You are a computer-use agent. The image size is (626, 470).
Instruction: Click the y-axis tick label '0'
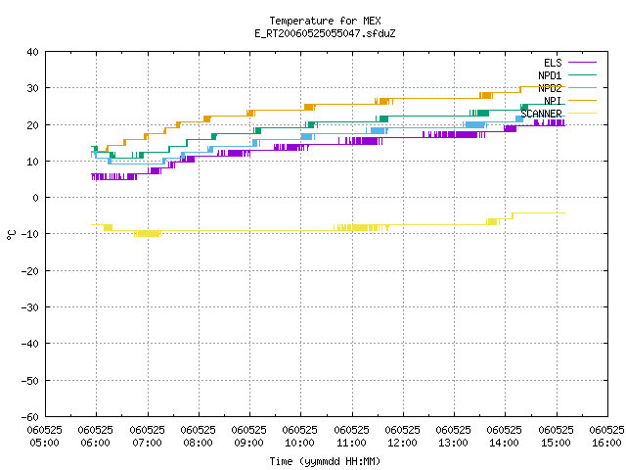pyautogui.click(x=35, y=198)
